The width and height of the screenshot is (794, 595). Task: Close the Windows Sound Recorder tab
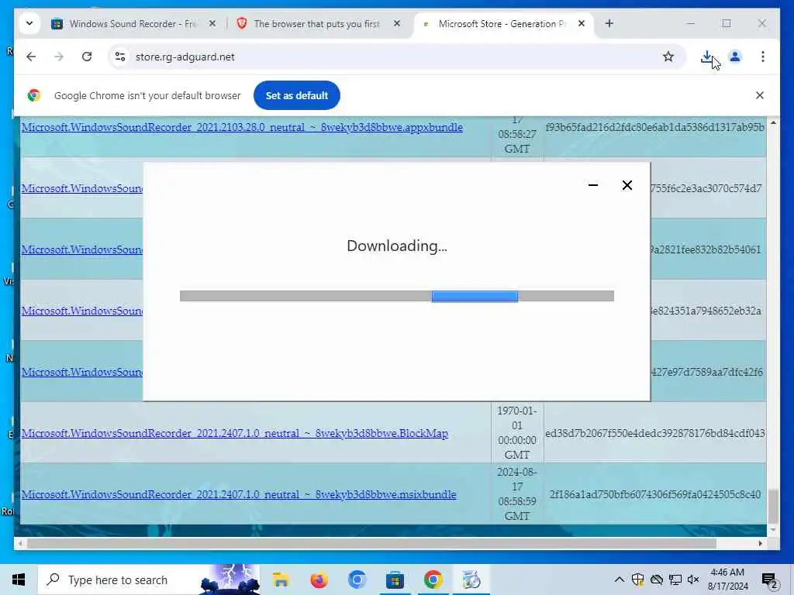[212, 23]
